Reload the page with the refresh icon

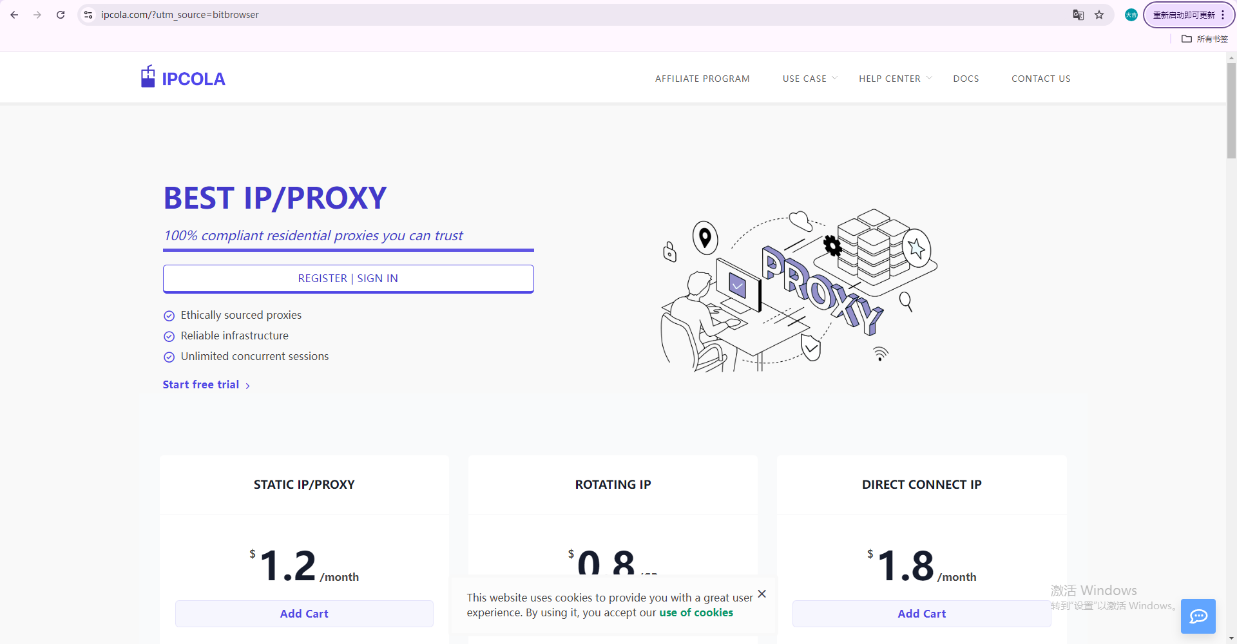point(61,15)
